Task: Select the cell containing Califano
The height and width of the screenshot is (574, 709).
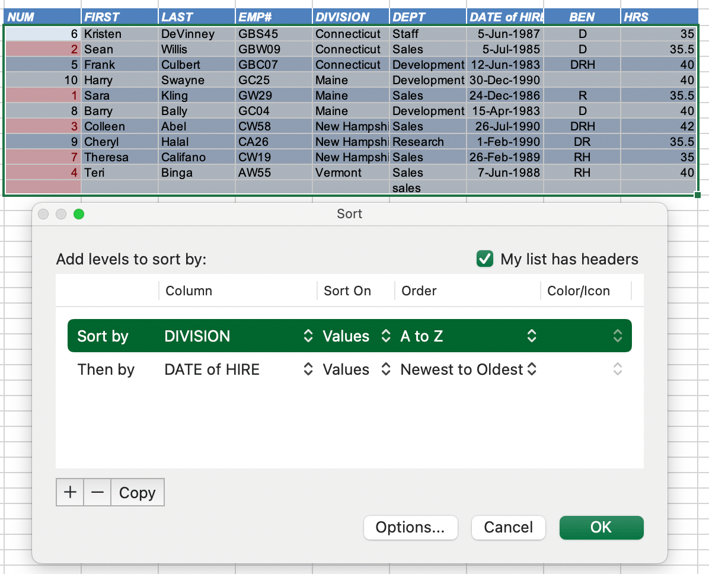Action: point(197,157)
